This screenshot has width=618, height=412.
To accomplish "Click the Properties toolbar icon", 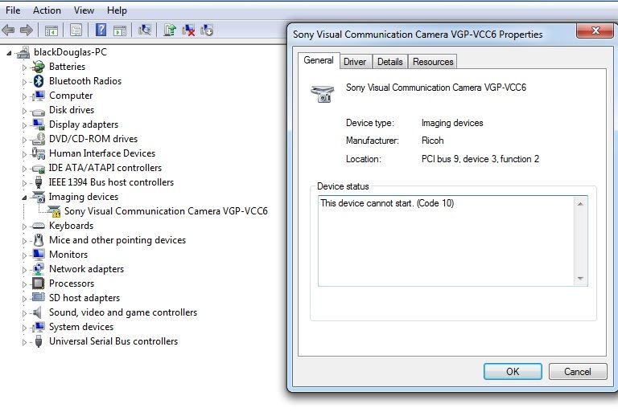I will (x=76, y=31).
